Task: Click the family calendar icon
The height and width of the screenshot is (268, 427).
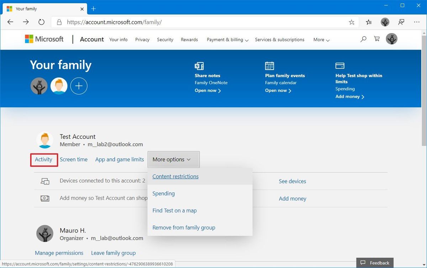Action: [269, 66]
